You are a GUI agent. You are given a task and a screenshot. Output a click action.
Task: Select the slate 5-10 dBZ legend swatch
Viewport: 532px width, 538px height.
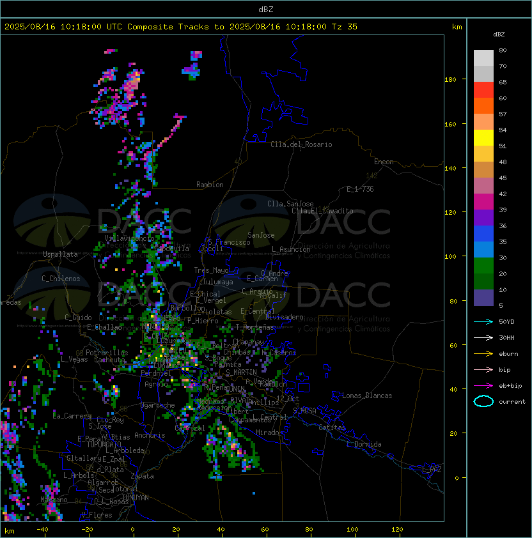(483, 298)
